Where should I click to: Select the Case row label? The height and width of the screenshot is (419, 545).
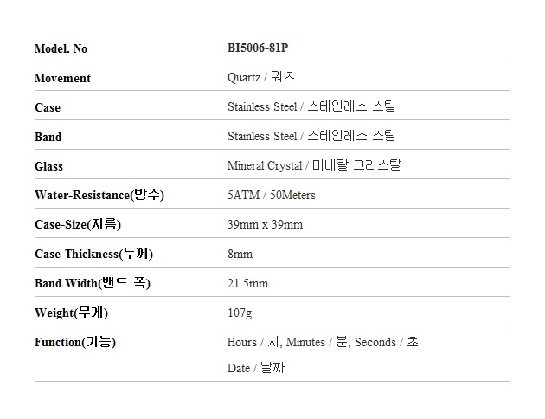click(48, 107)
